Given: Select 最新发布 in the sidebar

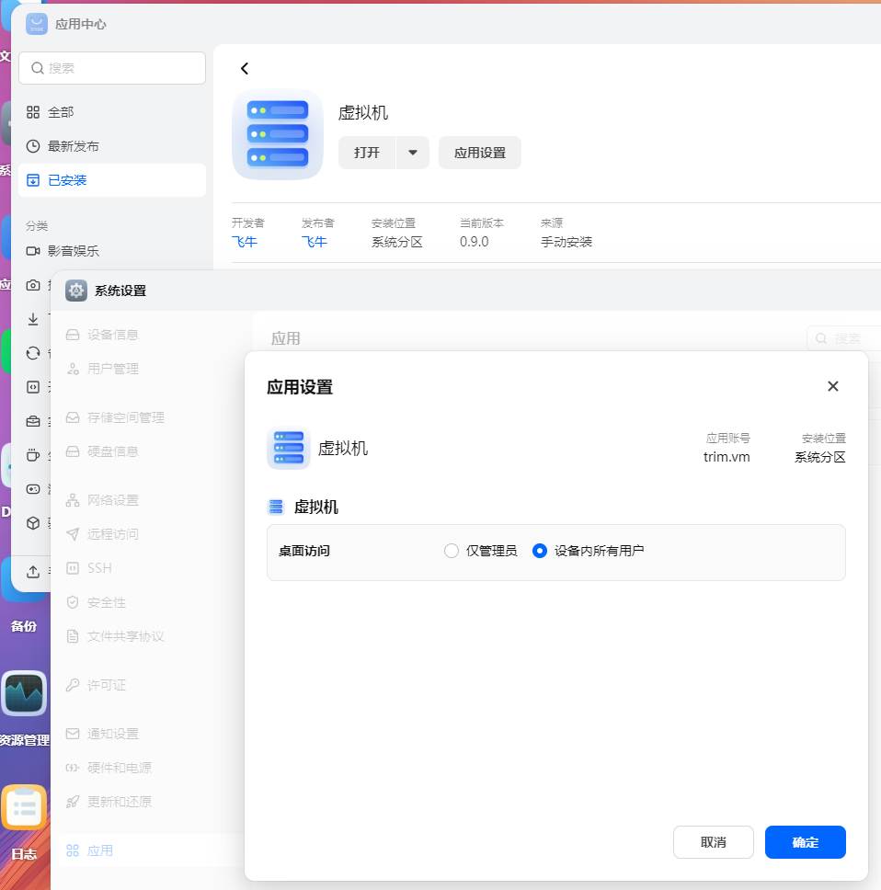Looking at the screenshot, I should point(73,146).
